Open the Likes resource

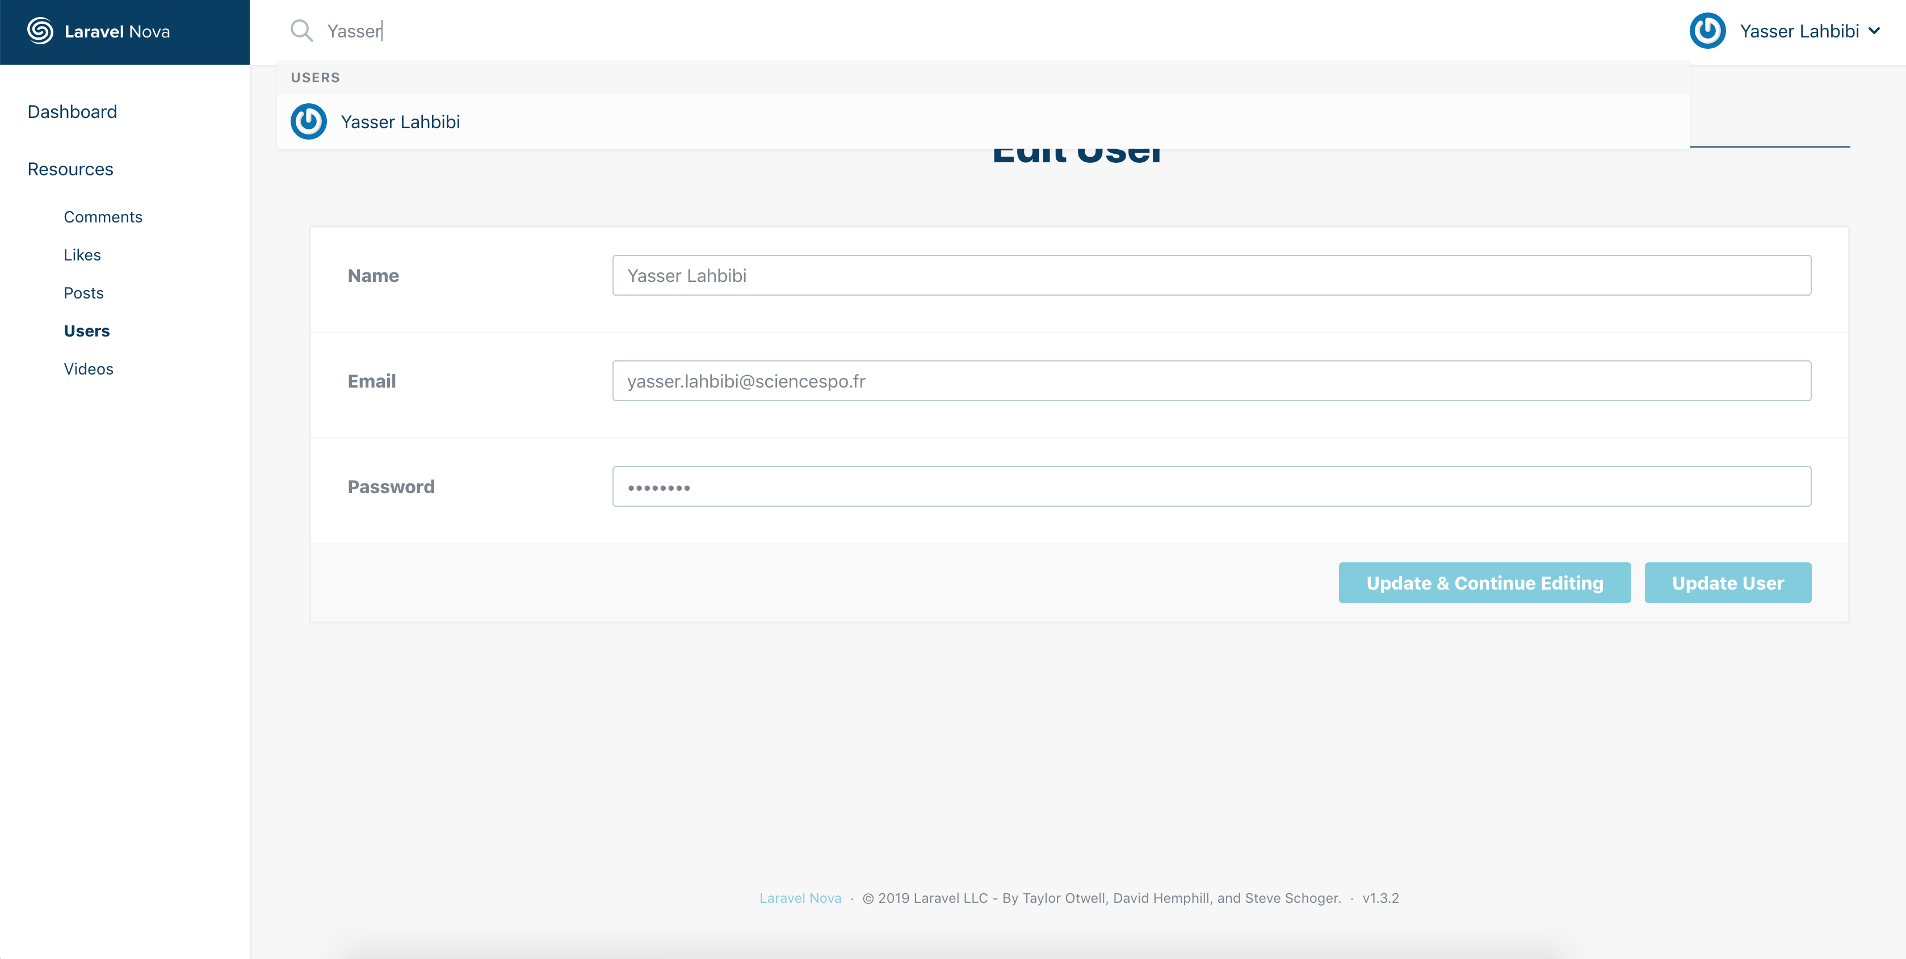pos(82,255)
